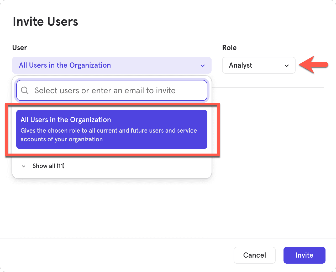Click the Analyst text in Role selector

(x=240, y=65)
